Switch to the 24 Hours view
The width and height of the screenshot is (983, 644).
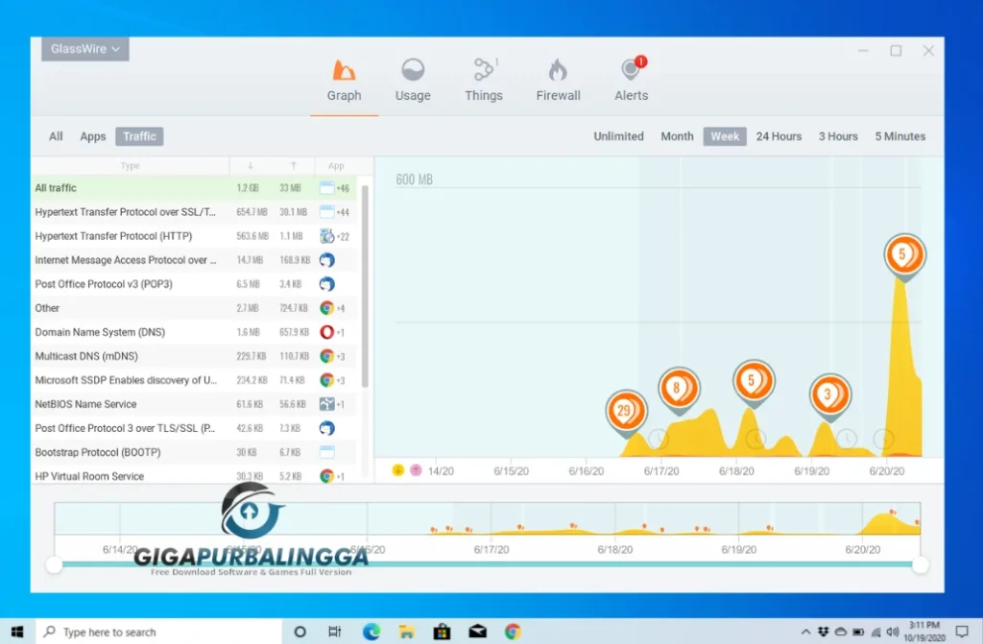[x=779, y=136]
